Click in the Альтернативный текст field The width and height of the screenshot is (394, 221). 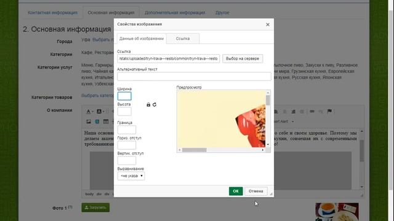pyautogui.click(x=194, y=76)
